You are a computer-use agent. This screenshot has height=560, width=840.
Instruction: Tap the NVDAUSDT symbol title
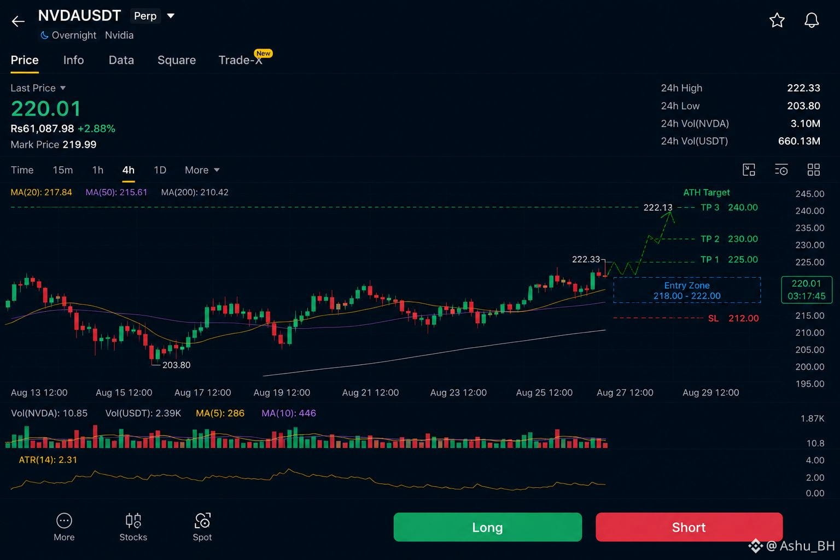[79, 16]
